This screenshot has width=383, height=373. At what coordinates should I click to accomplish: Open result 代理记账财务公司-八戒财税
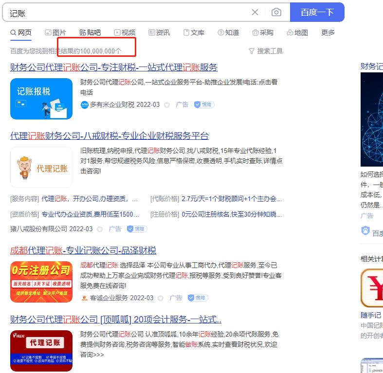(109, 136)
